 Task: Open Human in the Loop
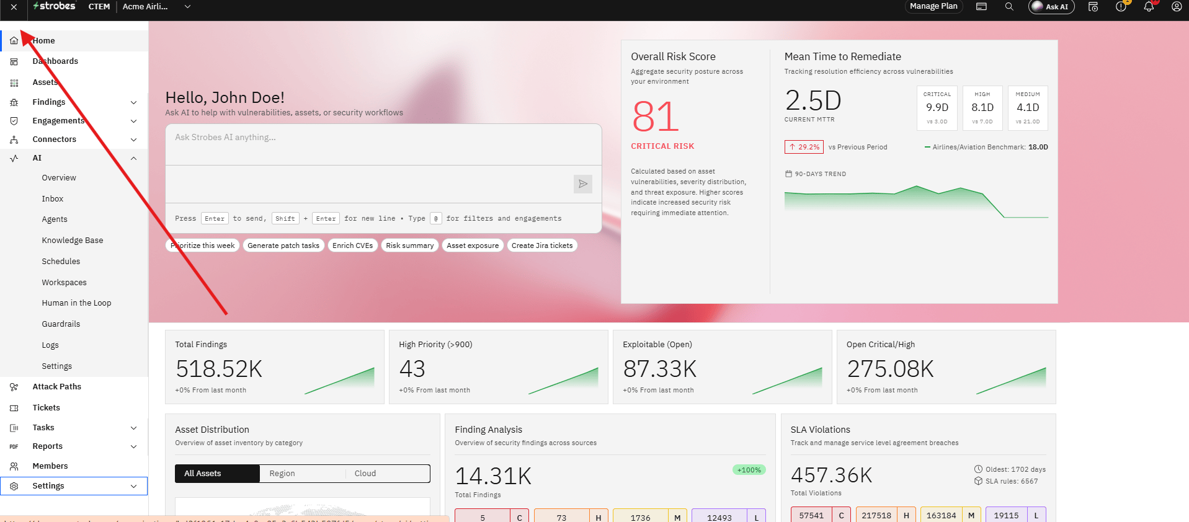click(x=76, y=303)
